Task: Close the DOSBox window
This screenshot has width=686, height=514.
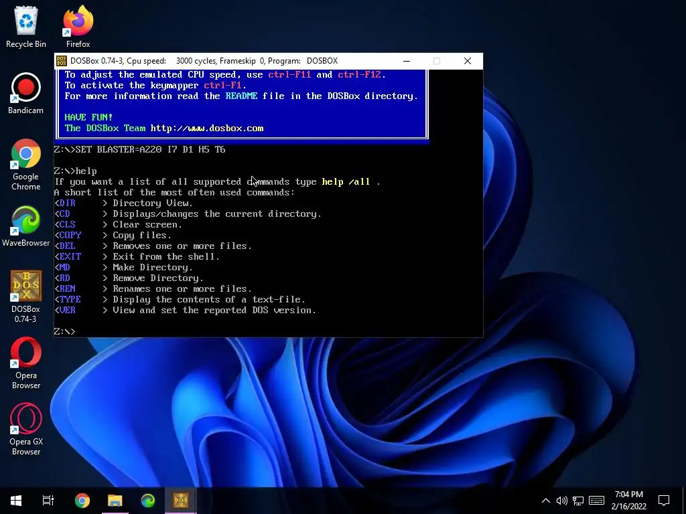Action: pos(467,61)
